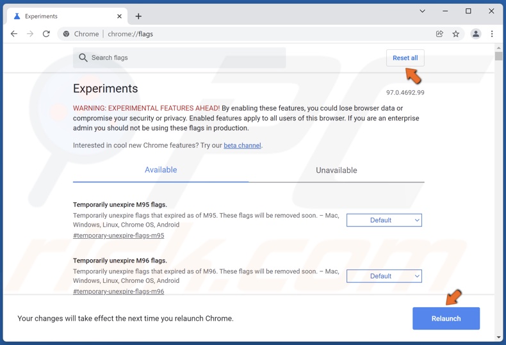This screenshot has width=506, height=345.
Task: Open the profile avatar menu
Action: click(476, 34)
